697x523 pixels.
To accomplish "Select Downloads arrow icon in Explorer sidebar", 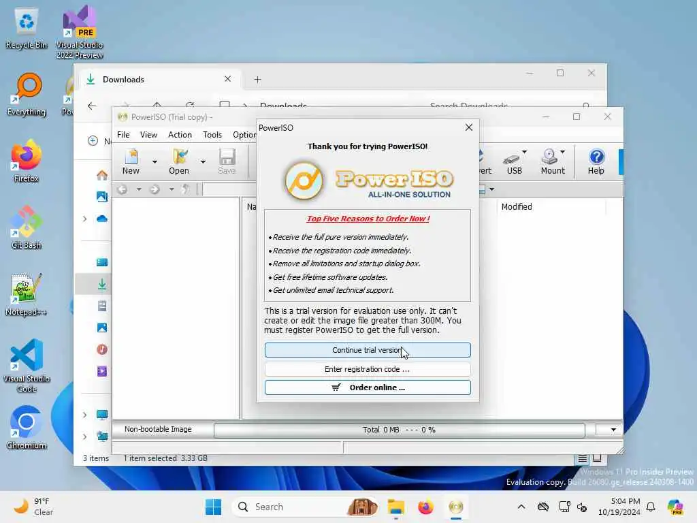I will tap(102, 284).
